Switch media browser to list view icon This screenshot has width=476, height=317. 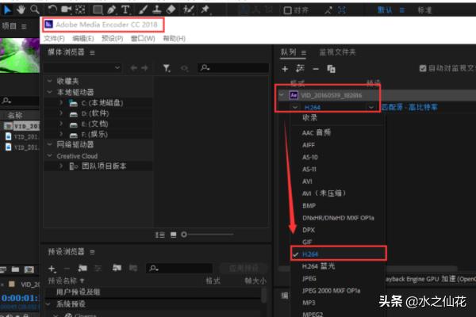coord(160,235)
